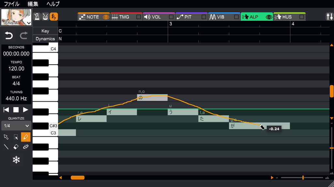Enable the VIB display checkbox
The height and width of the screenshot is (187, 334).
point(236,17)
